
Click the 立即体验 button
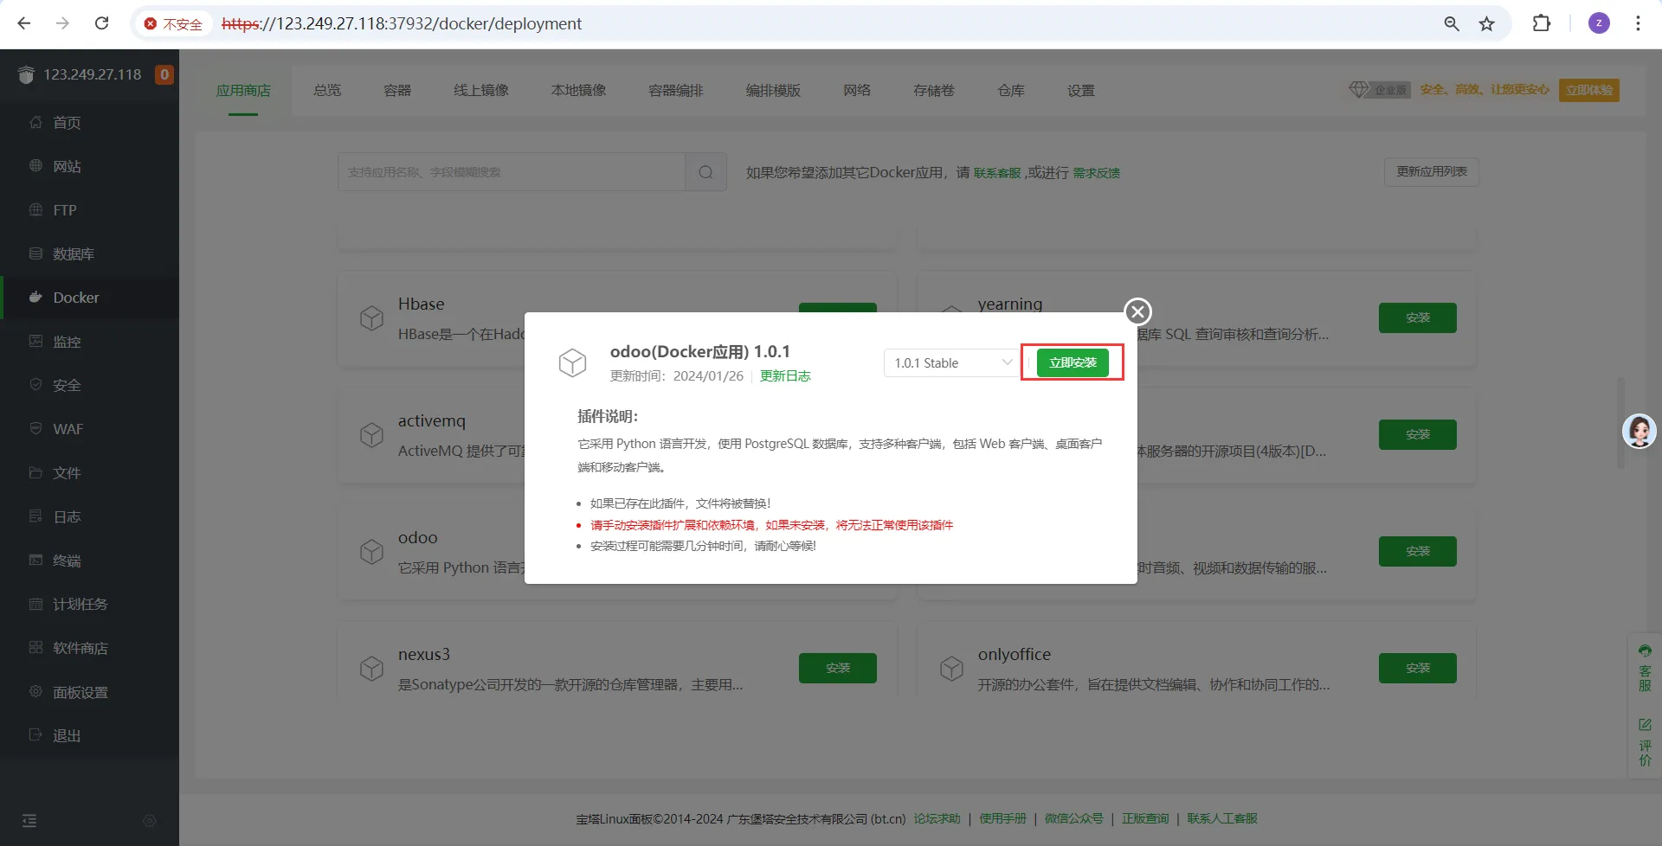click(1589, 90)
